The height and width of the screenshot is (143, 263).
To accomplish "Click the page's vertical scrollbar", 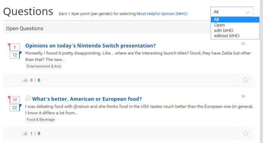I will (261, 71).
